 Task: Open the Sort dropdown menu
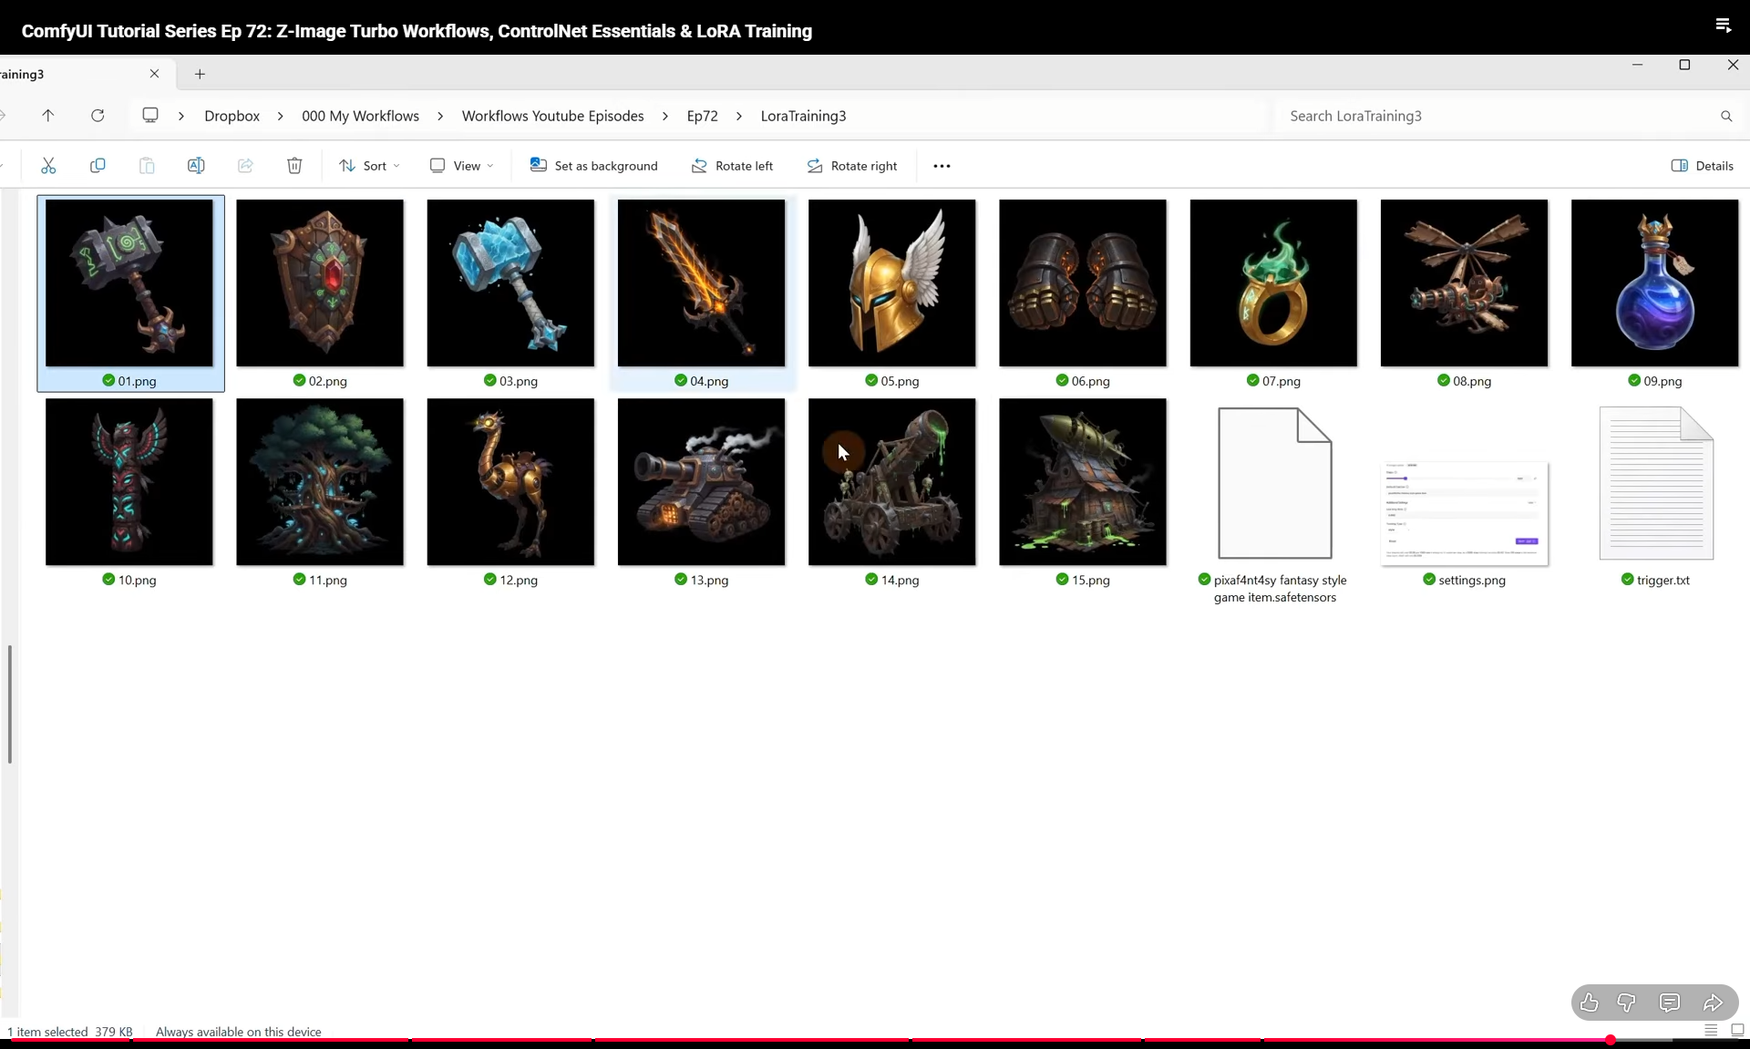pos(369,165)
